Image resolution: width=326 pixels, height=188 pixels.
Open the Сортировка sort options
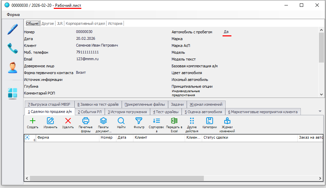[x=157, y=121]
